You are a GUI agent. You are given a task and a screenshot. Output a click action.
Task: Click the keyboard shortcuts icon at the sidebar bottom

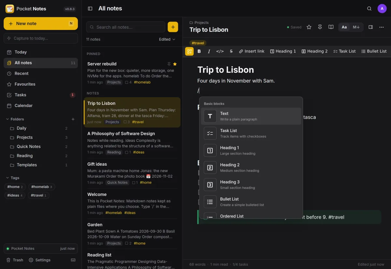pyautogui.click(x=73, y=260)
